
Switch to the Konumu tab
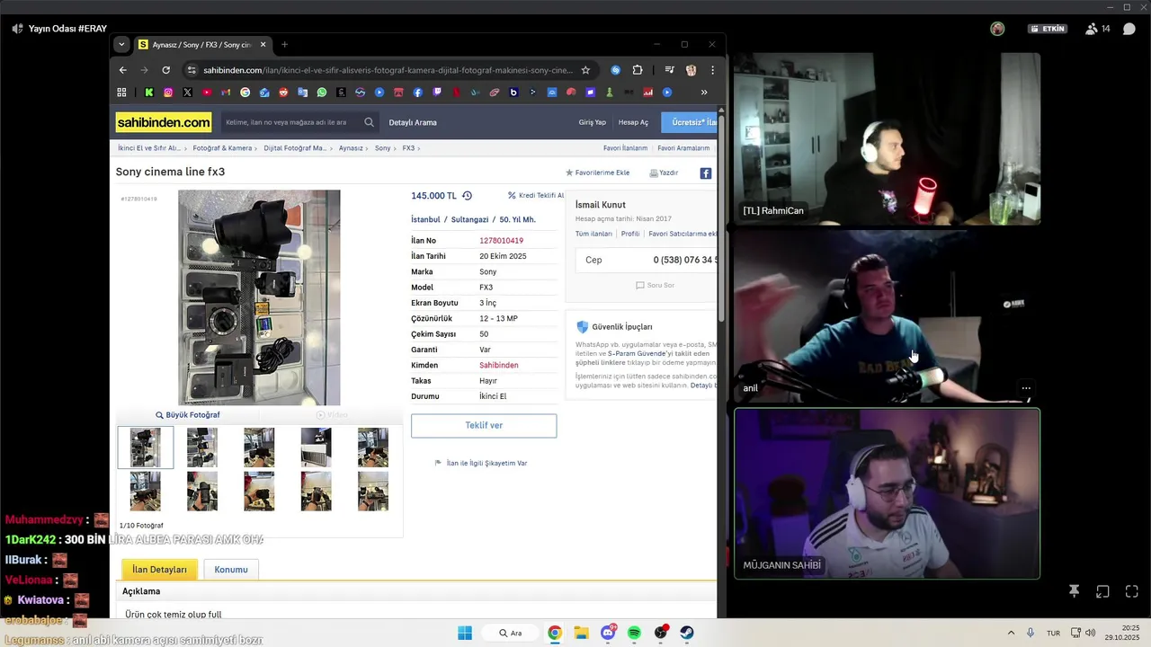(x=231, y=570)
